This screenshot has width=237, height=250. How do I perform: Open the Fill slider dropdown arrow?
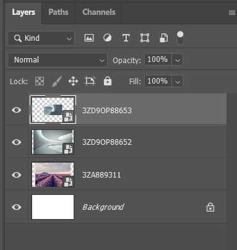[x=178, y=82]
